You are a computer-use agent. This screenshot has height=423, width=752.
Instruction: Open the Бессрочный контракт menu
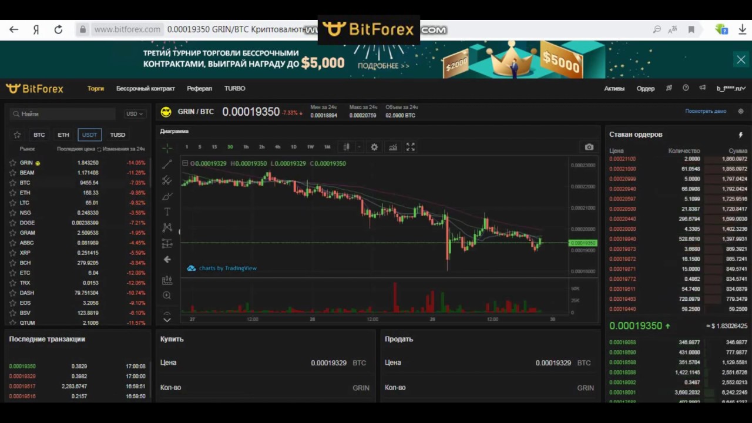coord(146,89)
